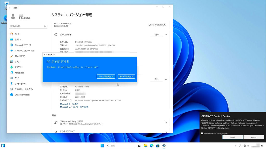Click 今すぐ再起動する button
The image size is (266, 149).
click(x=106, y=77)
